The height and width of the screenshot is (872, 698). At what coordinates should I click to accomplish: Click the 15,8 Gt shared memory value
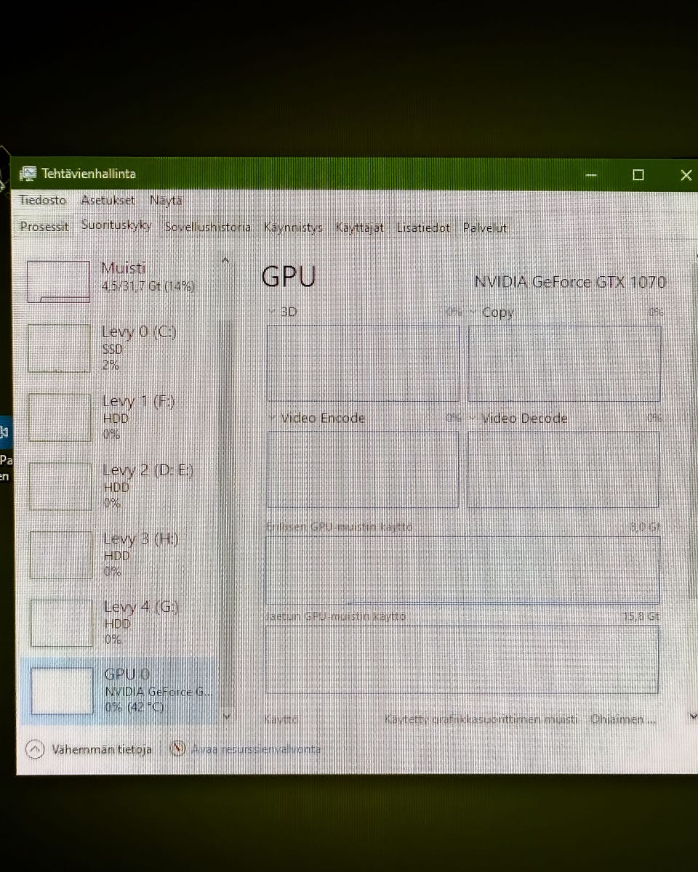coord(641,616)
